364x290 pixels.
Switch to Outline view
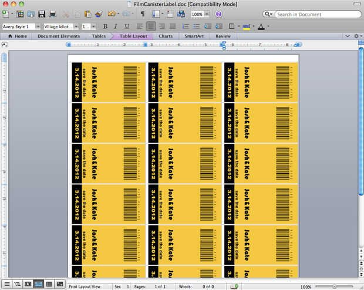click(x=18, y=284)
